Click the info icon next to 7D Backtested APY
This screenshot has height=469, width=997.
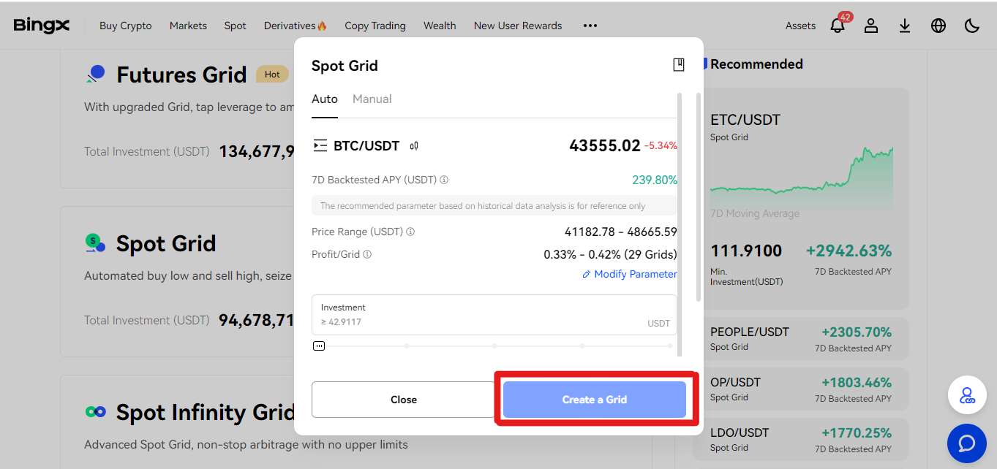coord(444,180)
